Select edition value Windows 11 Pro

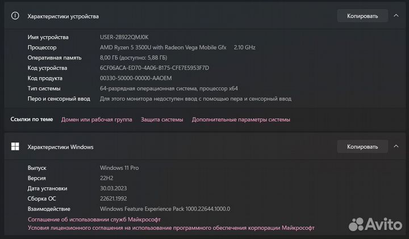tap(119, 168)
